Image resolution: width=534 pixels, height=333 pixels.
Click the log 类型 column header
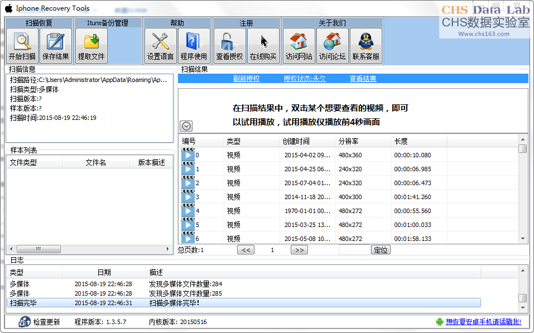(x=35, y=272)
